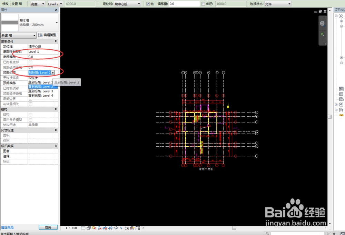
Task: Open the wall type selector dropdown
Action: [57, 22]
